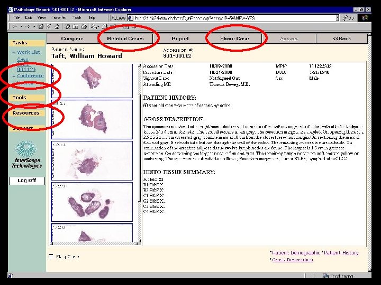Open the Forward history dropdown arrow
This screenshot has width=381, height=285.
(34, 27)
